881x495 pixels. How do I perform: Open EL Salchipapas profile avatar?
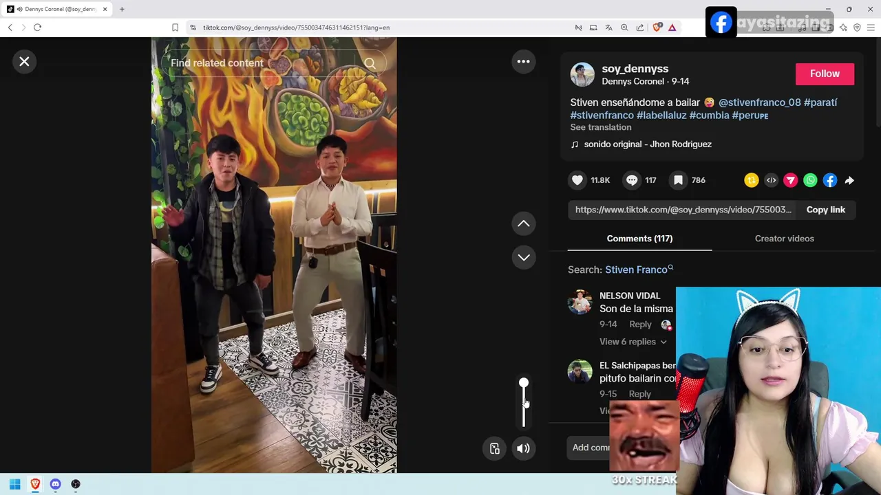point(580,372)
